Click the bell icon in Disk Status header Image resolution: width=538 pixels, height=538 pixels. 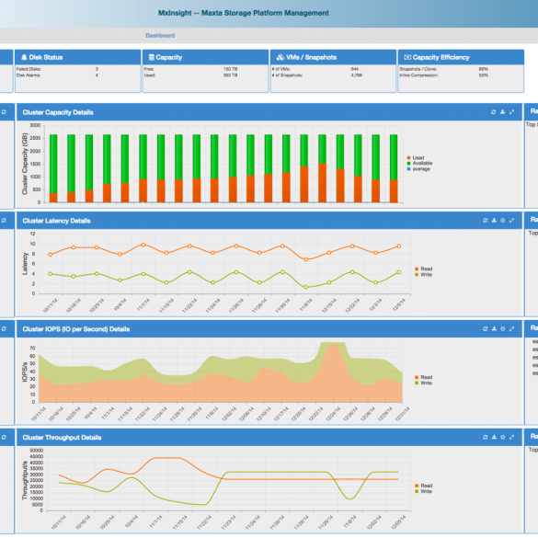point(24,57)
